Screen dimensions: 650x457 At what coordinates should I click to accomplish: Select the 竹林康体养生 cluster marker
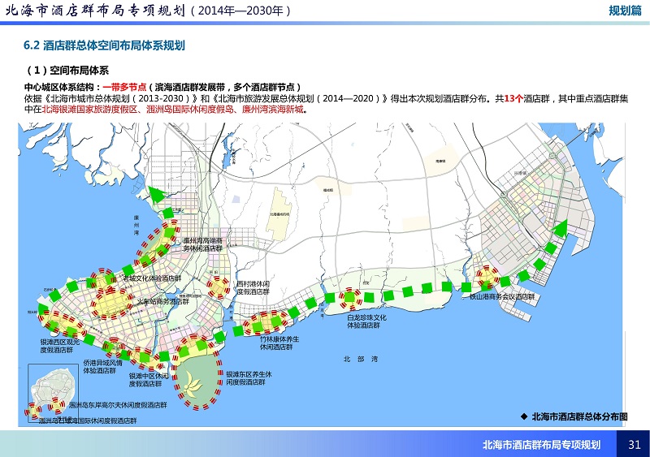(265, 323)
